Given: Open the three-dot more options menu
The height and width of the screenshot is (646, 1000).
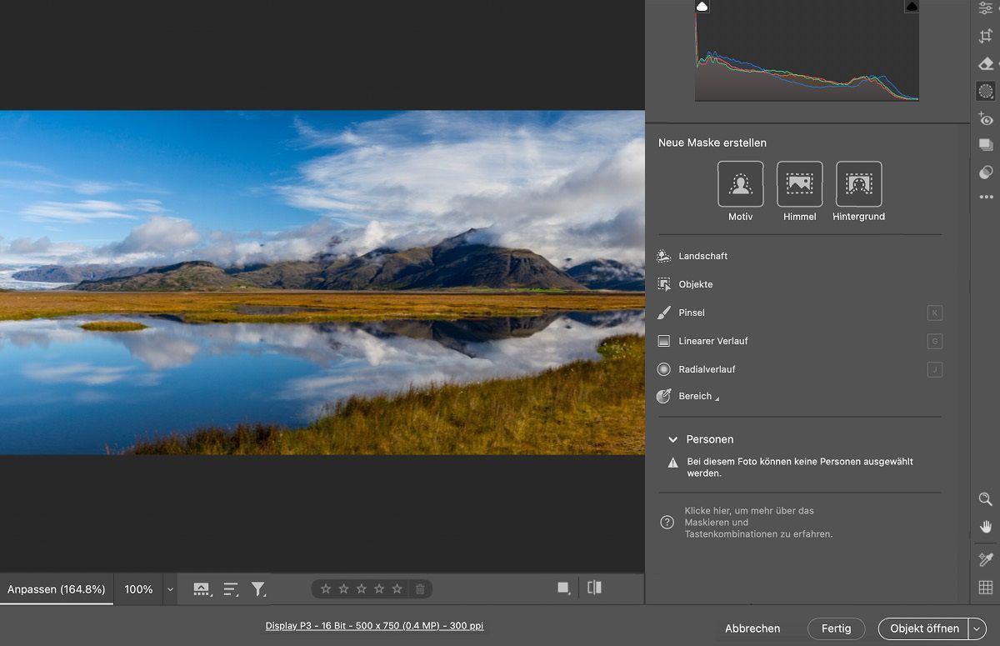Looking at the screenshot, I should click(986, 198).
